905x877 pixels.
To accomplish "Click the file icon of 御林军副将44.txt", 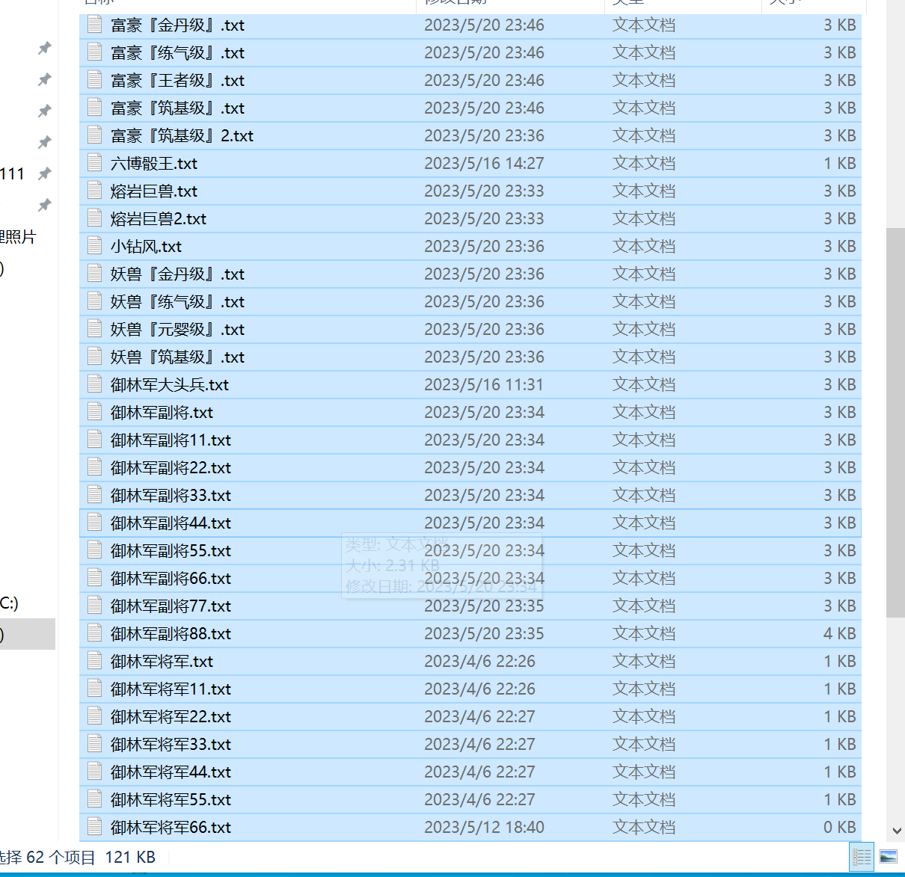I will click(x=94, y=523).
